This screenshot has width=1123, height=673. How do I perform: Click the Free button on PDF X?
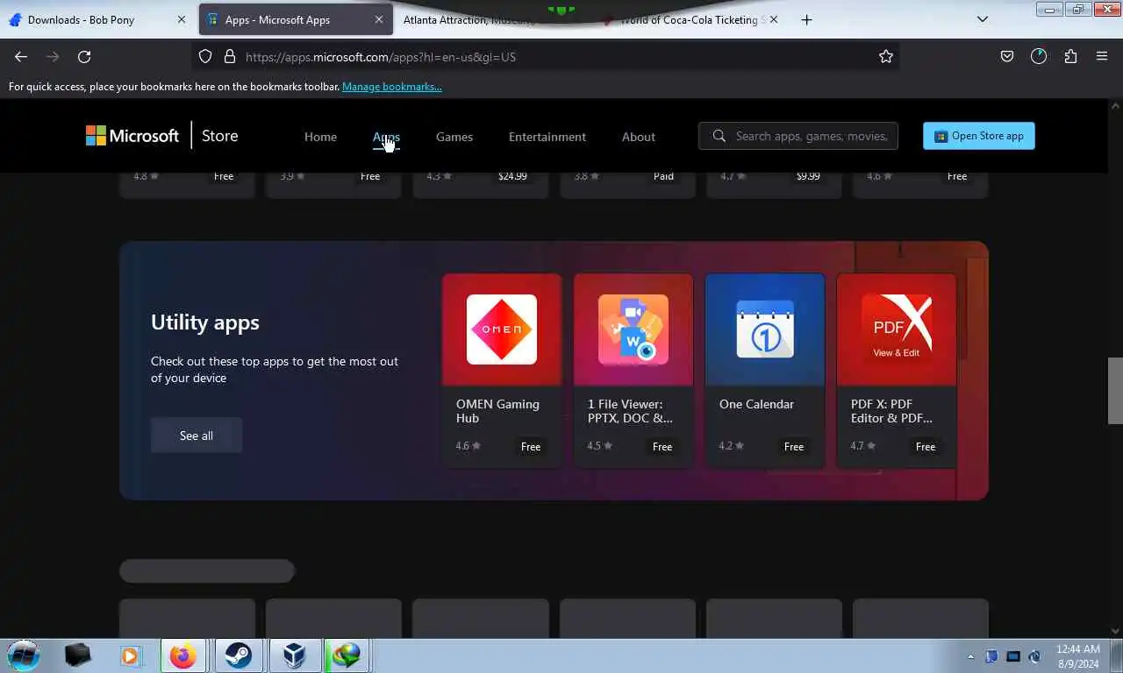(926, 446)
